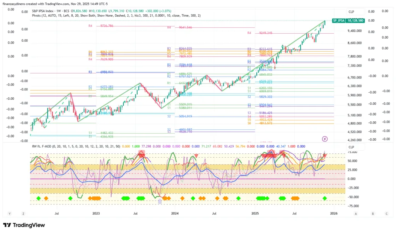396x233 pixels.
Task: Click the rightmost green diamond signal marker
Action: 324,198
